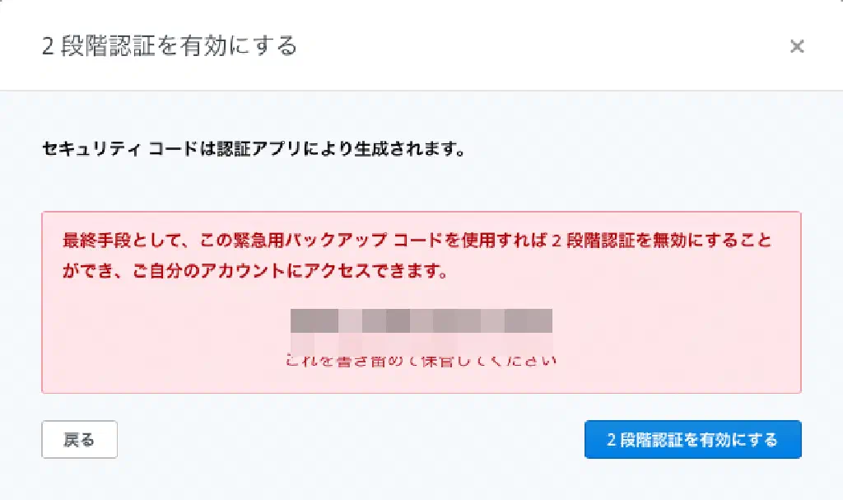Click the dialog title 2段階認証を有効にする
Screen dimensions: 843x500
pos(169,46)
